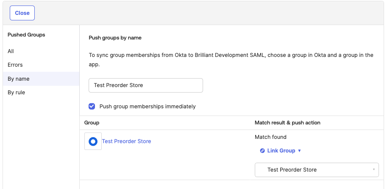Click the Match found status text
The image size is (390, 189).
[x=270, y=137]
